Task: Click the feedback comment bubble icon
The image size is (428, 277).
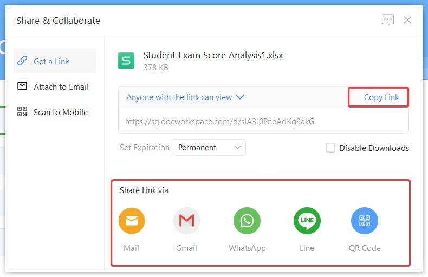Action: coord(387,20)
